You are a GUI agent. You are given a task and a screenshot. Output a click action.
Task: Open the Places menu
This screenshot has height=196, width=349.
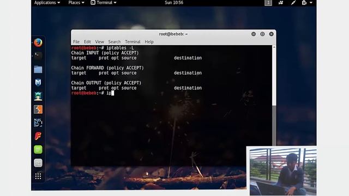(x=76, y=3)
